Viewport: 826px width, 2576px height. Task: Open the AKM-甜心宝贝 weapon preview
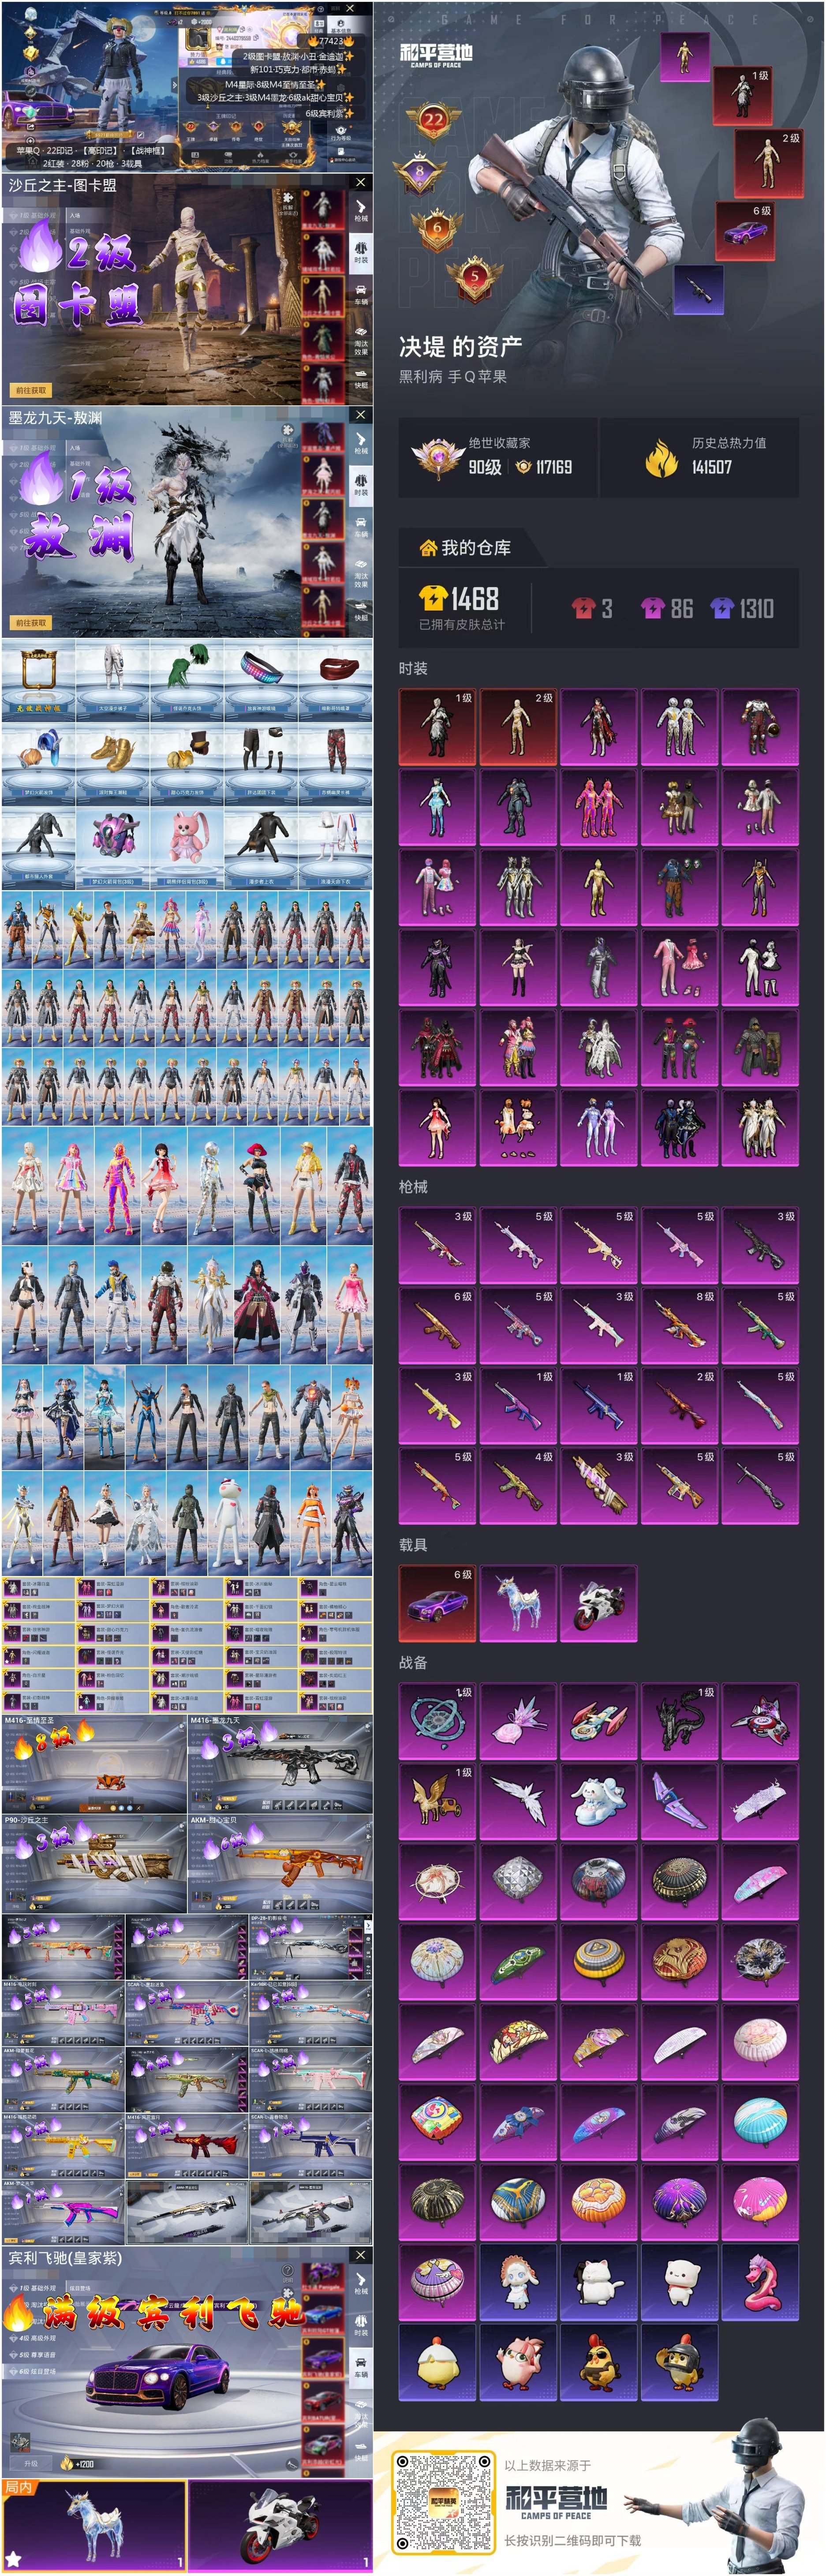click(x=280, y=1865)
